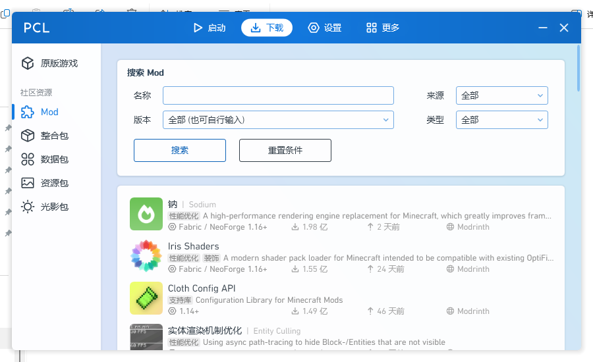
Task: Click the 装饰 tag on Iris Shaders
Action: coord(212,258)
